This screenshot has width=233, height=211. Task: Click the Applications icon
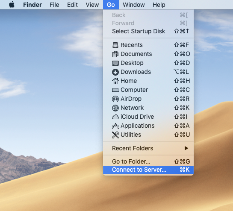(x=115, y=126)
